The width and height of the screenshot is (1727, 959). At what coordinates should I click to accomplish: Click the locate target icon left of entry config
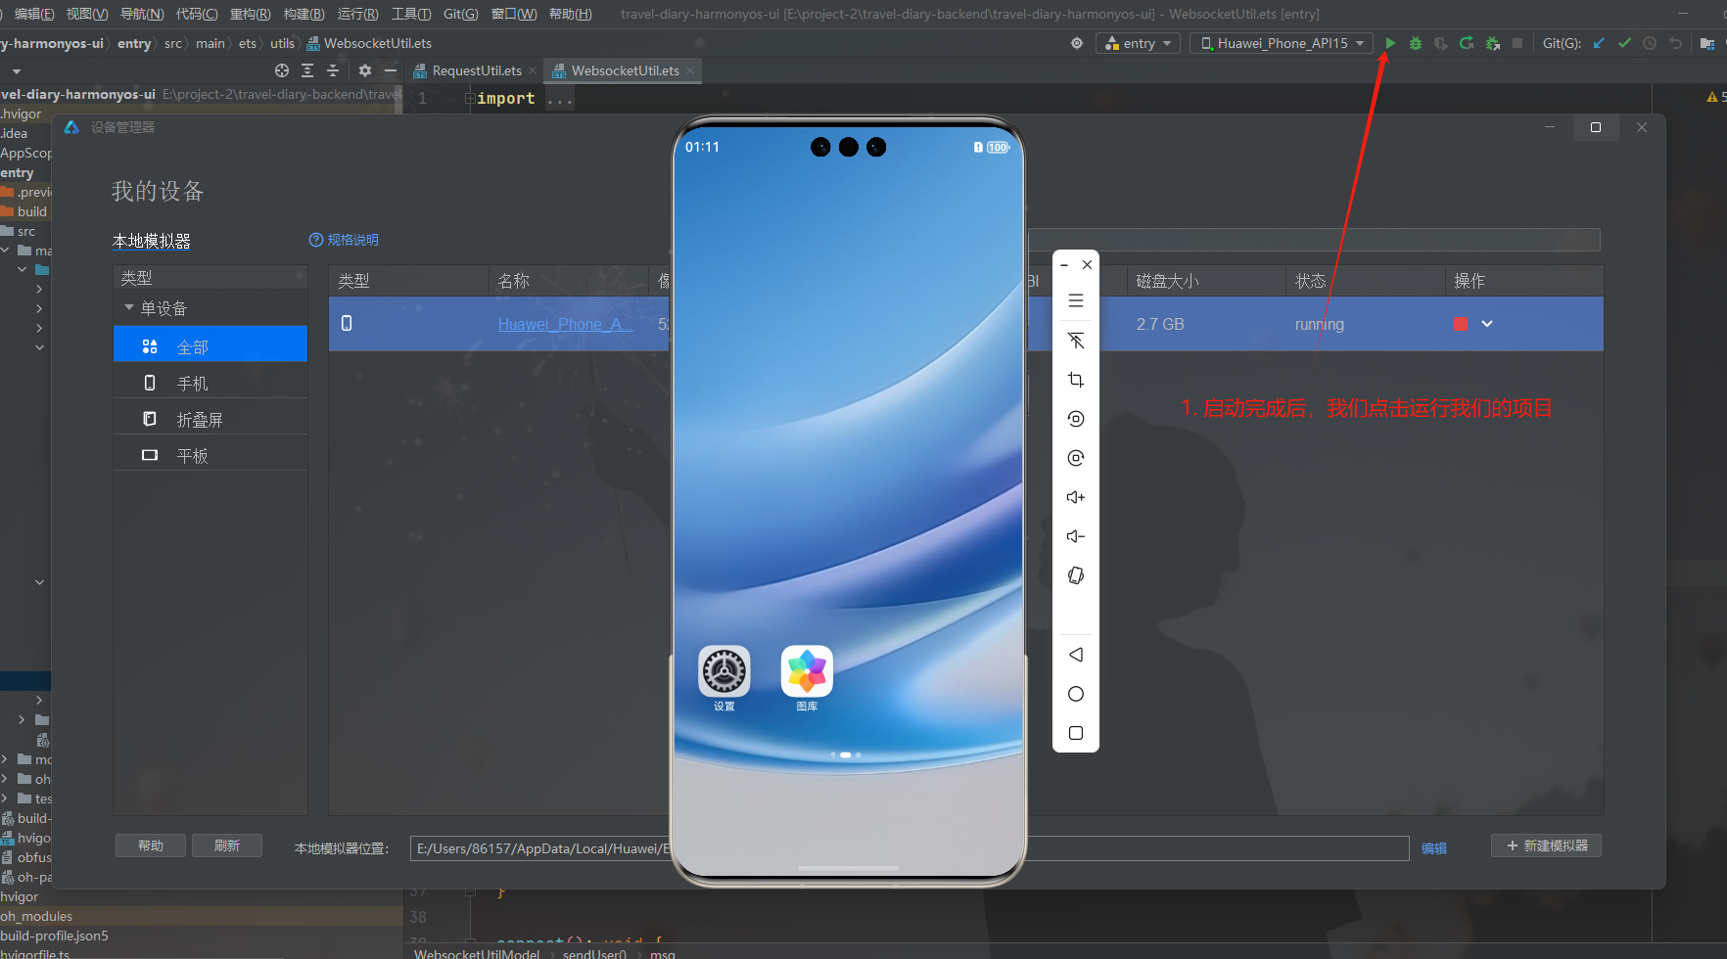click(x=1077, y=43)
